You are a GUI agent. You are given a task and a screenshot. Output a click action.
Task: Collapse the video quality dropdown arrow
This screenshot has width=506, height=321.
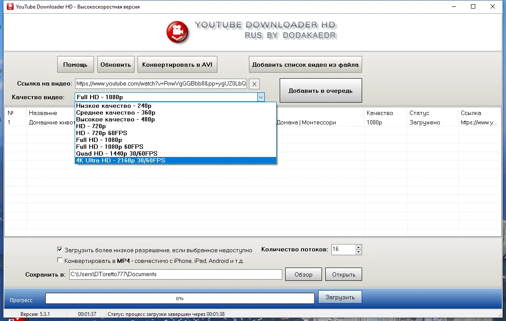261,97
